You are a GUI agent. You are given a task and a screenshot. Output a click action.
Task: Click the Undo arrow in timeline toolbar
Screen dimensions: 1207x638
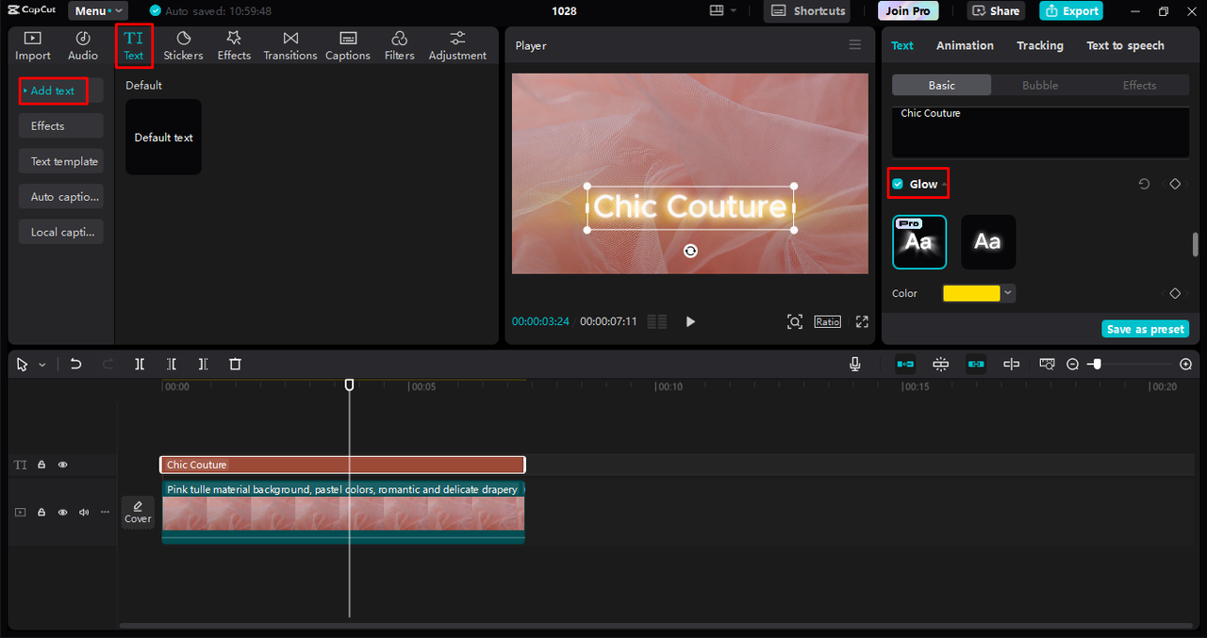(76, 364)
